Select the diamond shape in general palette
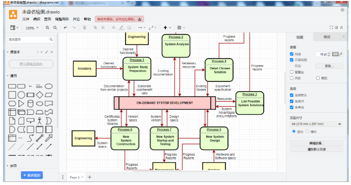 point(39,95)
